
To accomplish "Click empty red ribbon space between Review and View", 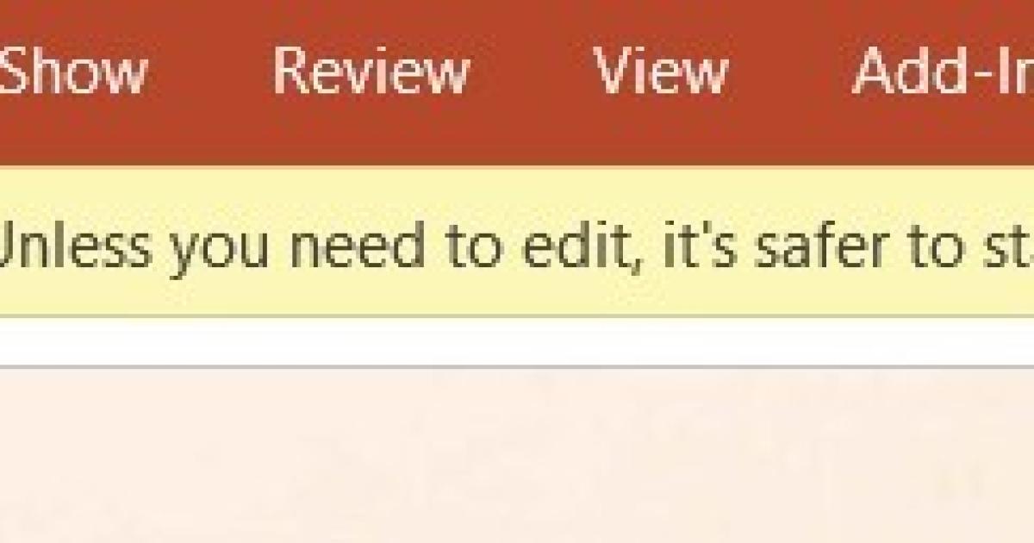I will pos(532,71).
